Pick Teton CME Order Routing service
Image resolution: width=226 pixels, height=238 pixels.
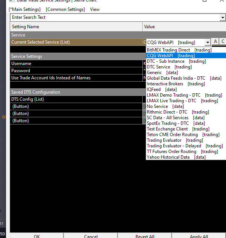pos(186,135)
